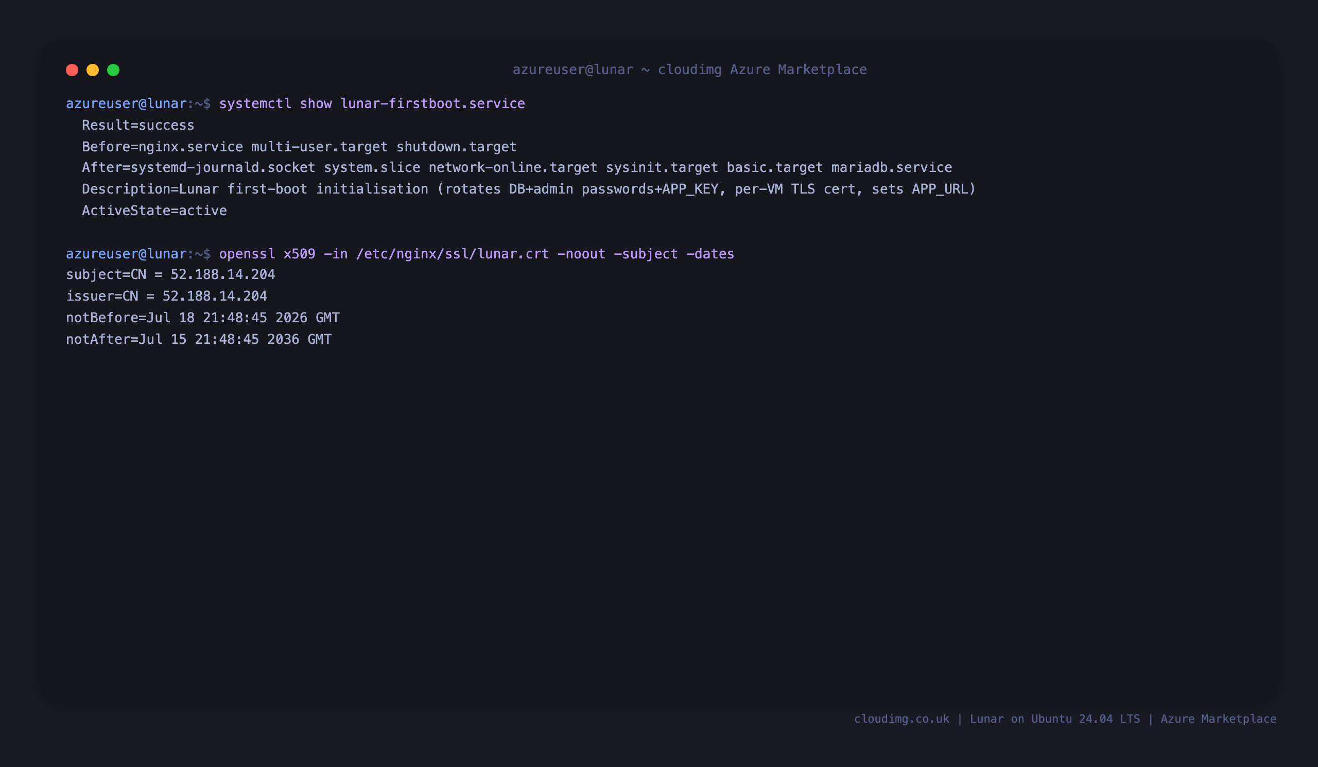
Task: Click the footer text 'cloudimg.co.uk | Lunar on Ubuntu 24.04 LTS'
Action: tap(997, 719)
